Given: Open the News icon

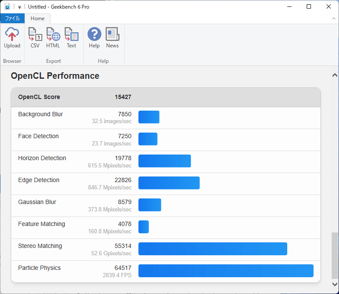Looking at the screenshot, I should tap(112, 38).
